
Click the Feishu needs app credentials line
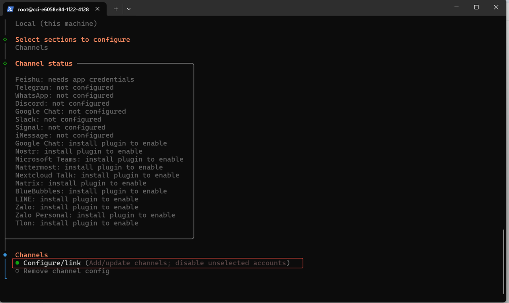(74, 79)
